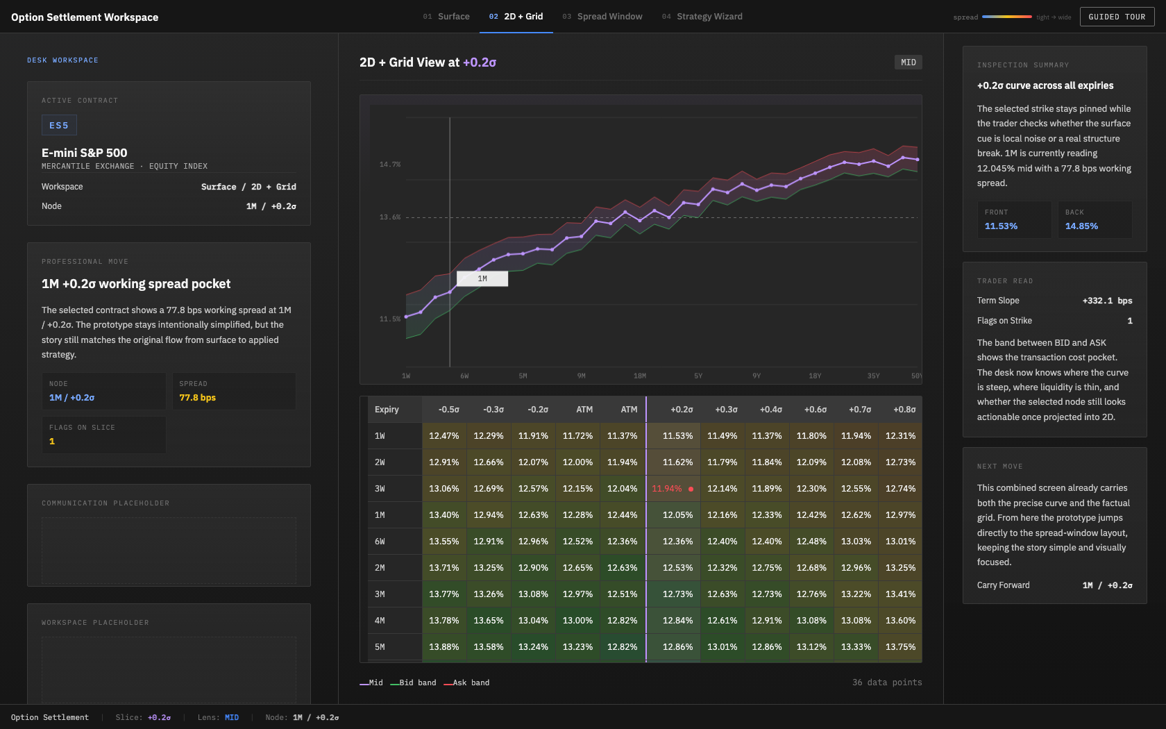Click the MID lens badge
The width and height of the screenshot is (1166, 729).
[x=908, y=62]
